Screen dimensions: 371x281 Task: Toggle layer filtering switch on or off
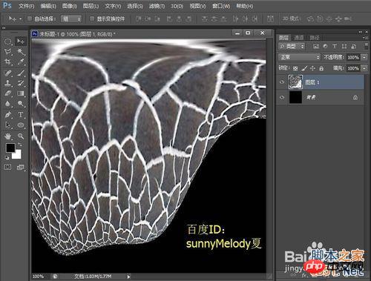click(367, 45)
